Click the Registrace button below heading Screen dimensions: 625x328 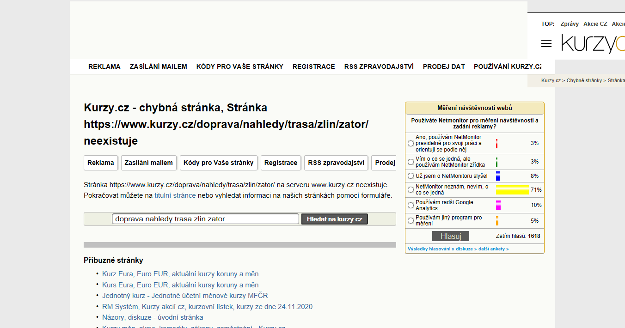pyautogui.click(x=281, y=163)
